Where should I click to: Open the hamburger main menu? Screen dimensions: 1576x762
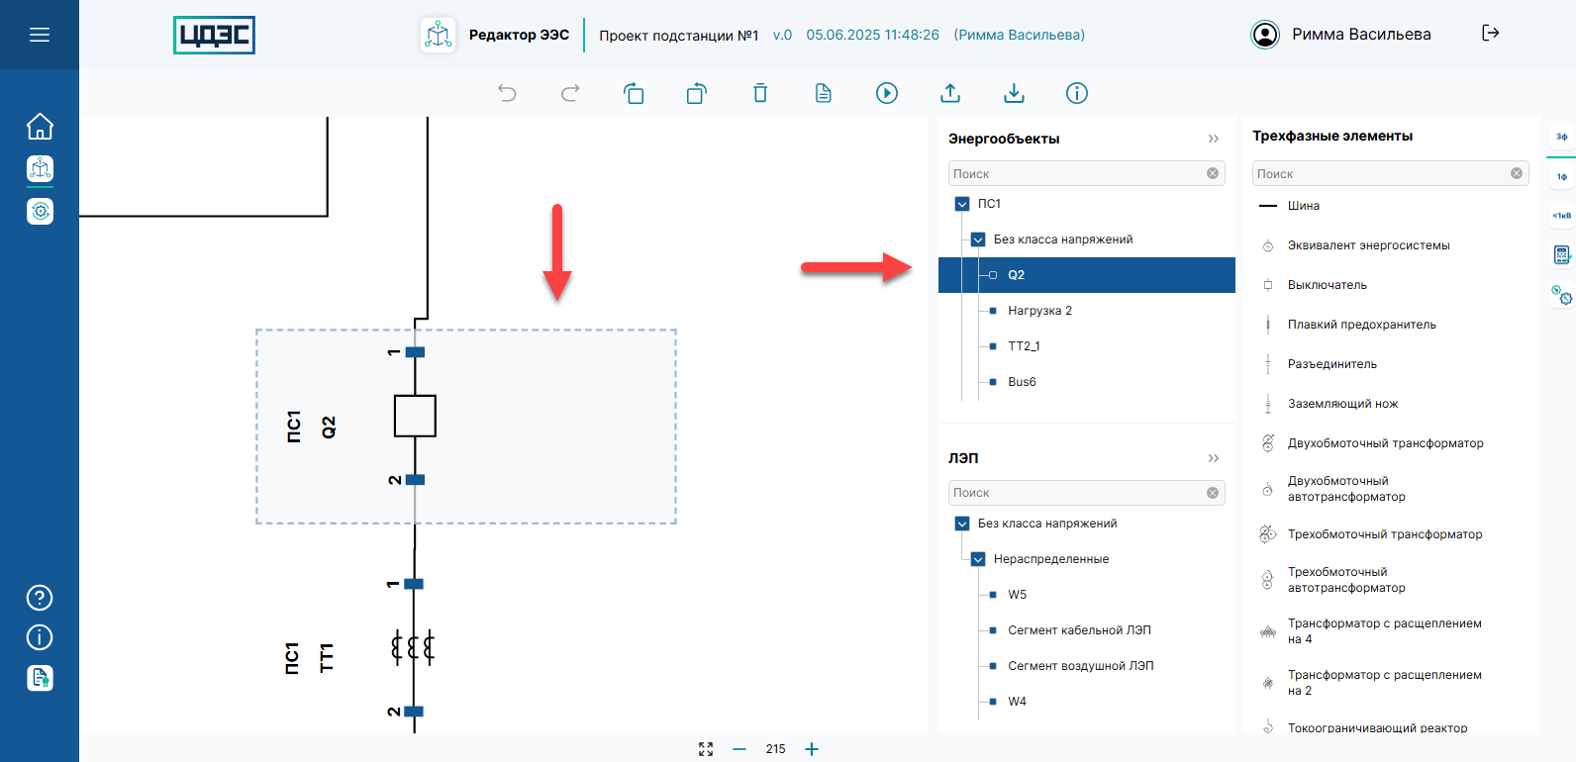click(x=40, y=35)
